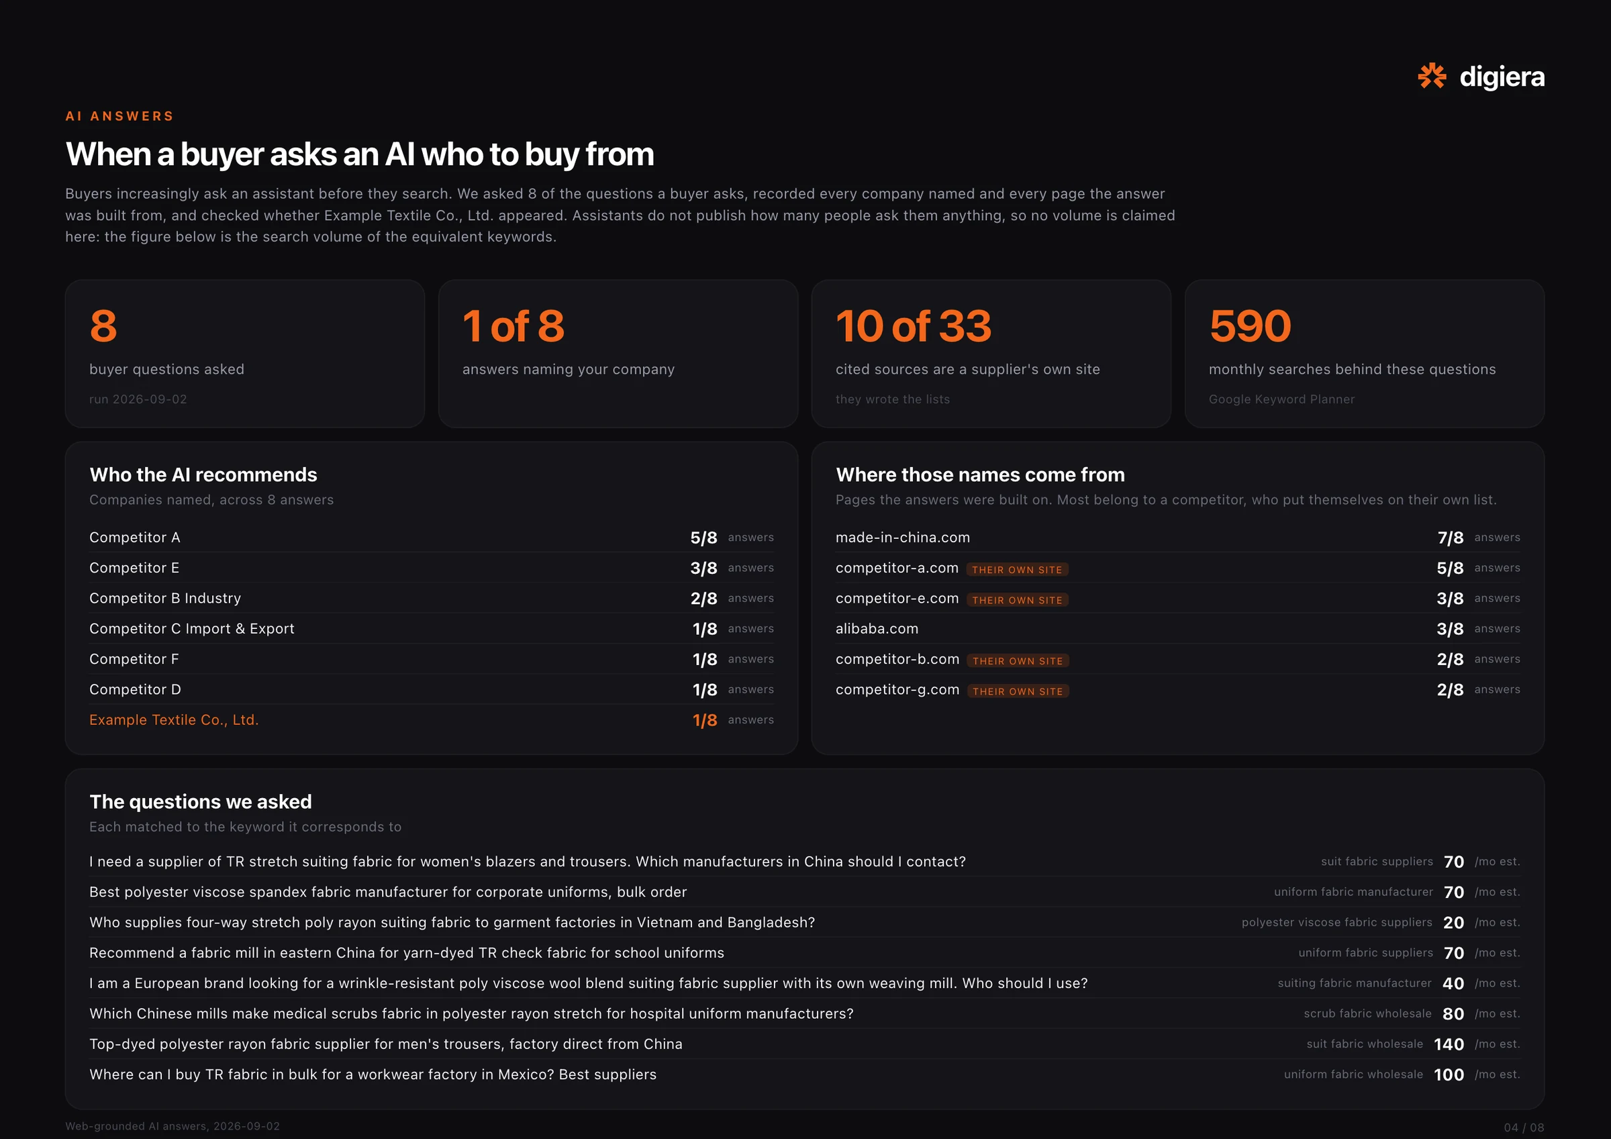Click 'Competitor B Industry' in the list
1611x1139 pixels.
click(x=165, y=599)
